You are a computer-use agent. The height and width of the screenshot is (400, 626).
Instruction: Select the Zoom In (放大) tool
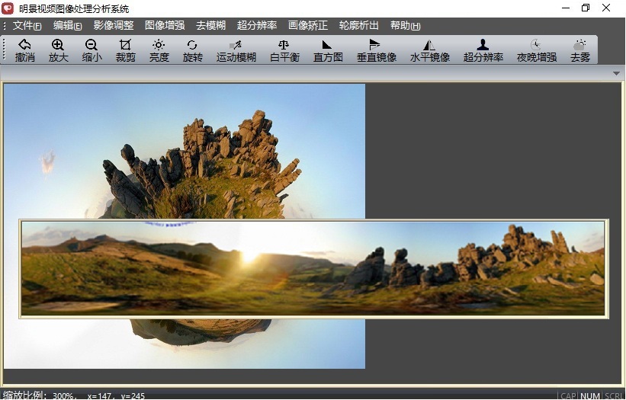coord(58,50)
